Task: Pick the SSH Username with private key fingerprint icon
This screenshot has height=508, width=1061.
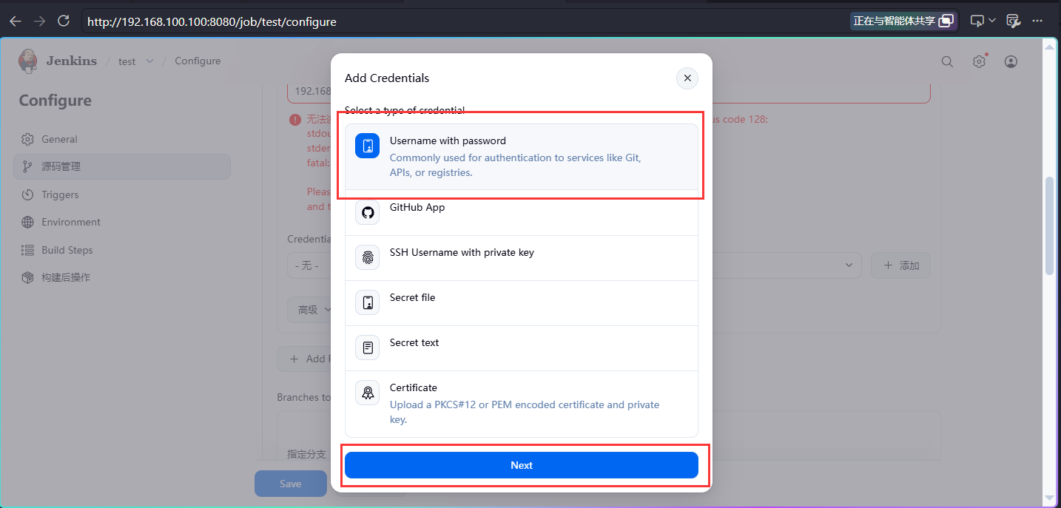Action: point(368,258)
